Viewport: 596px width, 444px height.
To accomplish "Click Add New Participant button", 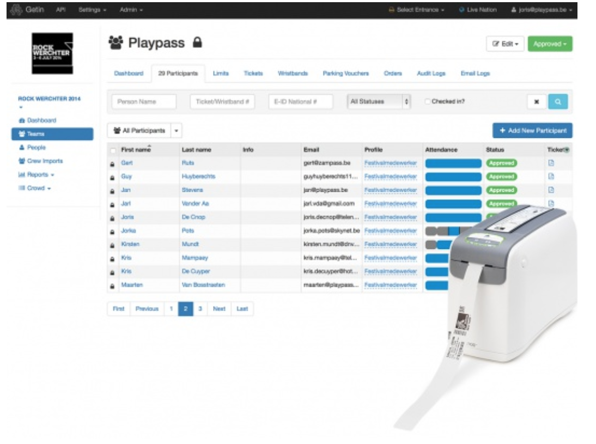I will coord(532,130).
